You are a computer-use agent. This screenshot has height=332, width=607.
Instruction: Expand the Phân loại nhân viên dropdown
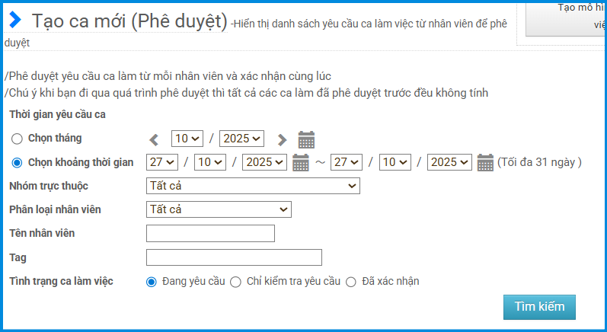pos(219,209)
